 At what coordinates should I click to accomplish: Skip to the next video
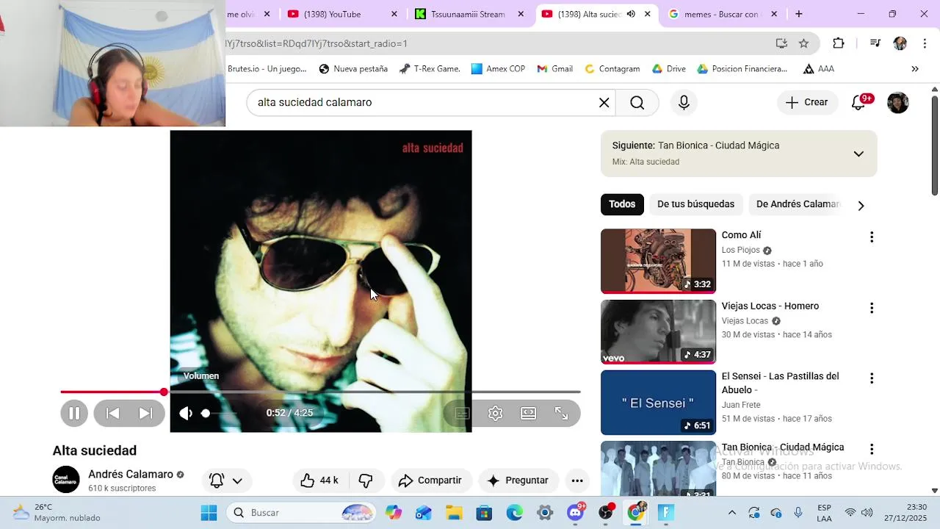point(146,413)
